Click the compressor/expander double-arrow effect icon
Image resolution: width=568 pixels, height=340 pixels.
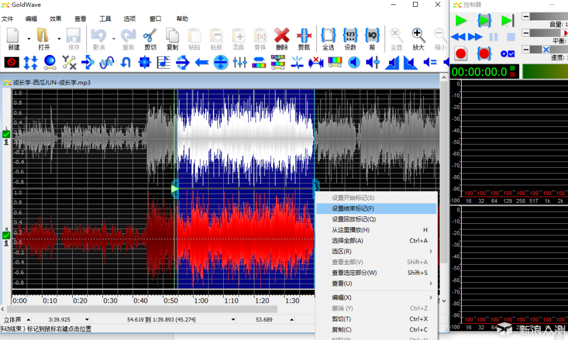tap(31, 62)
